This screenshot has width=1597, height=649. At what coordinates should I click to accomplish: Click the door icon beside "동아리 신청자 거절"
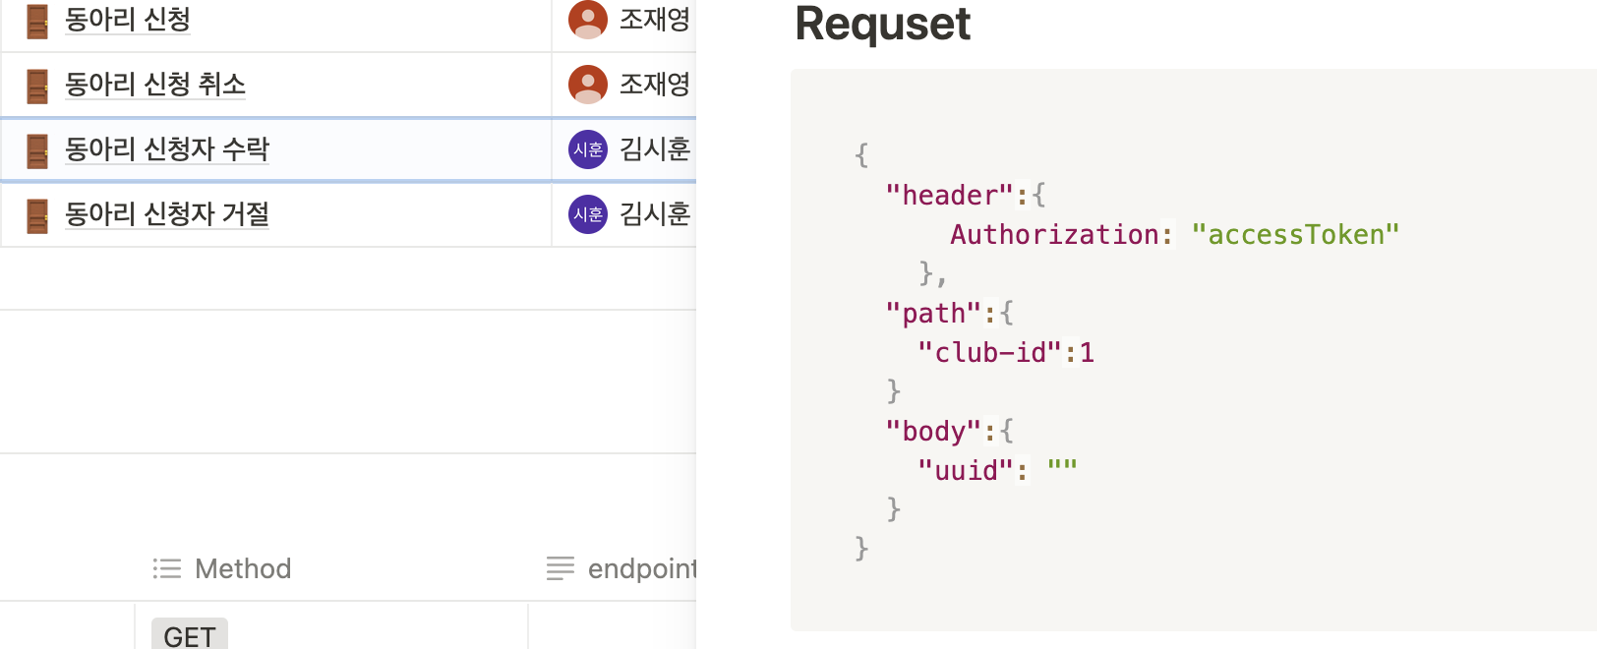tap(38, 215)
